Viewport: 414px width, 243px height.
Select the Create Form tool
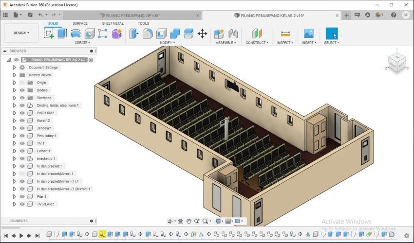pos(116,34)
